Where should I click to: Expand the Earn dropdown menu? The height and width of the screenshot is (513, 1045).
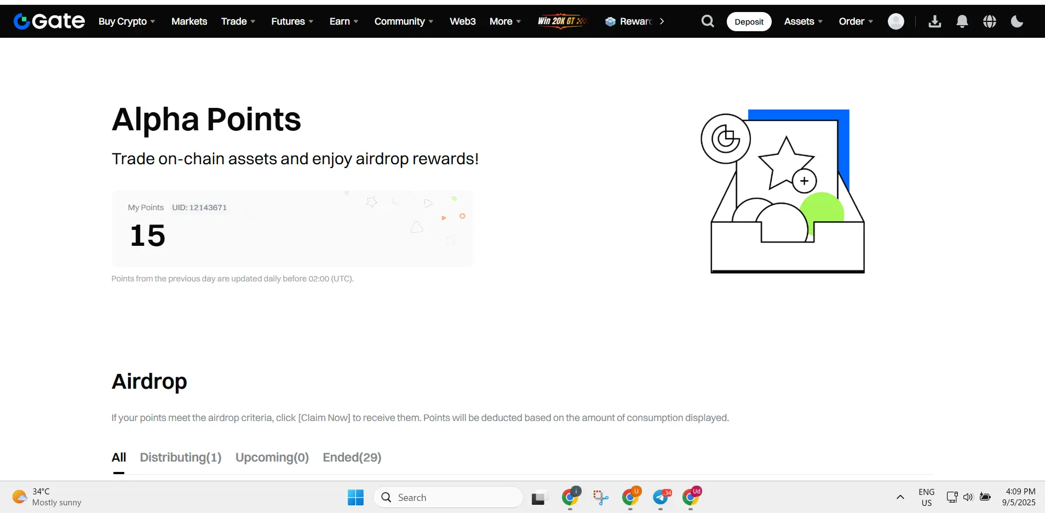click(x=344, y=21)
